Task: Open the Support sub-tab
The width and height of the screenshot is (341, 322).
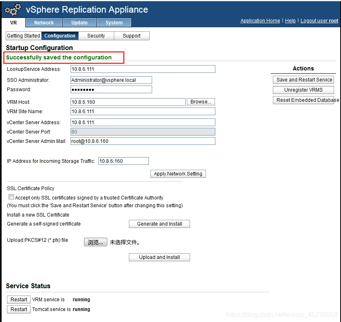Action: [132, 36]
